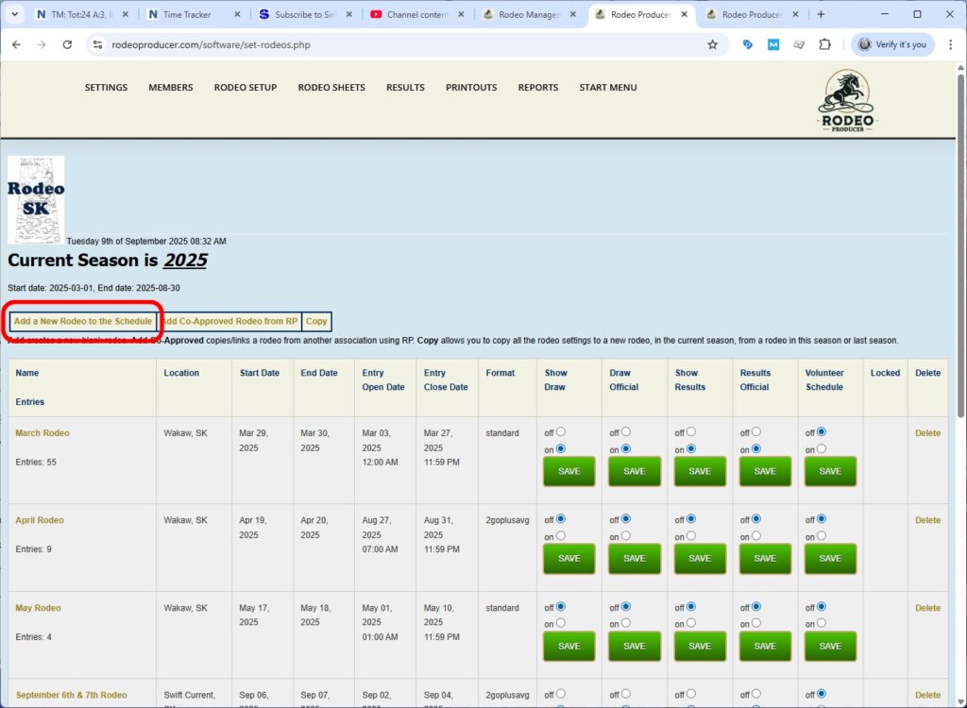Turn Show Draw off for March Rodeo
Image resolution: width=967 pixels, height=708 pixels.
560,432
